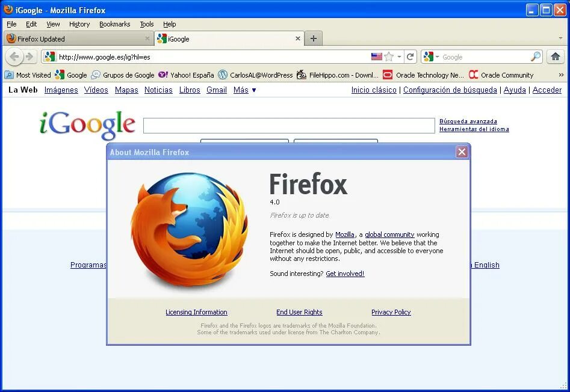Image resolution: width=570 pixels, height=392 pixels.
Task: Show more bookmarks with chevron overflow
Action: coord(561,75)
